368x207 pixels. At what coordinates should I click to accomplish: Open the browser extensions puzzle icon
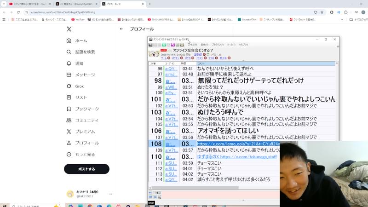pyautogui.click(x=346, y=12)
